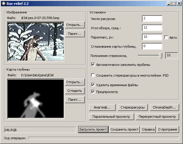This screenshot has height=144, width=183.
Task: Minimize the Bas-relief window
Action: (x=169, y=4)
